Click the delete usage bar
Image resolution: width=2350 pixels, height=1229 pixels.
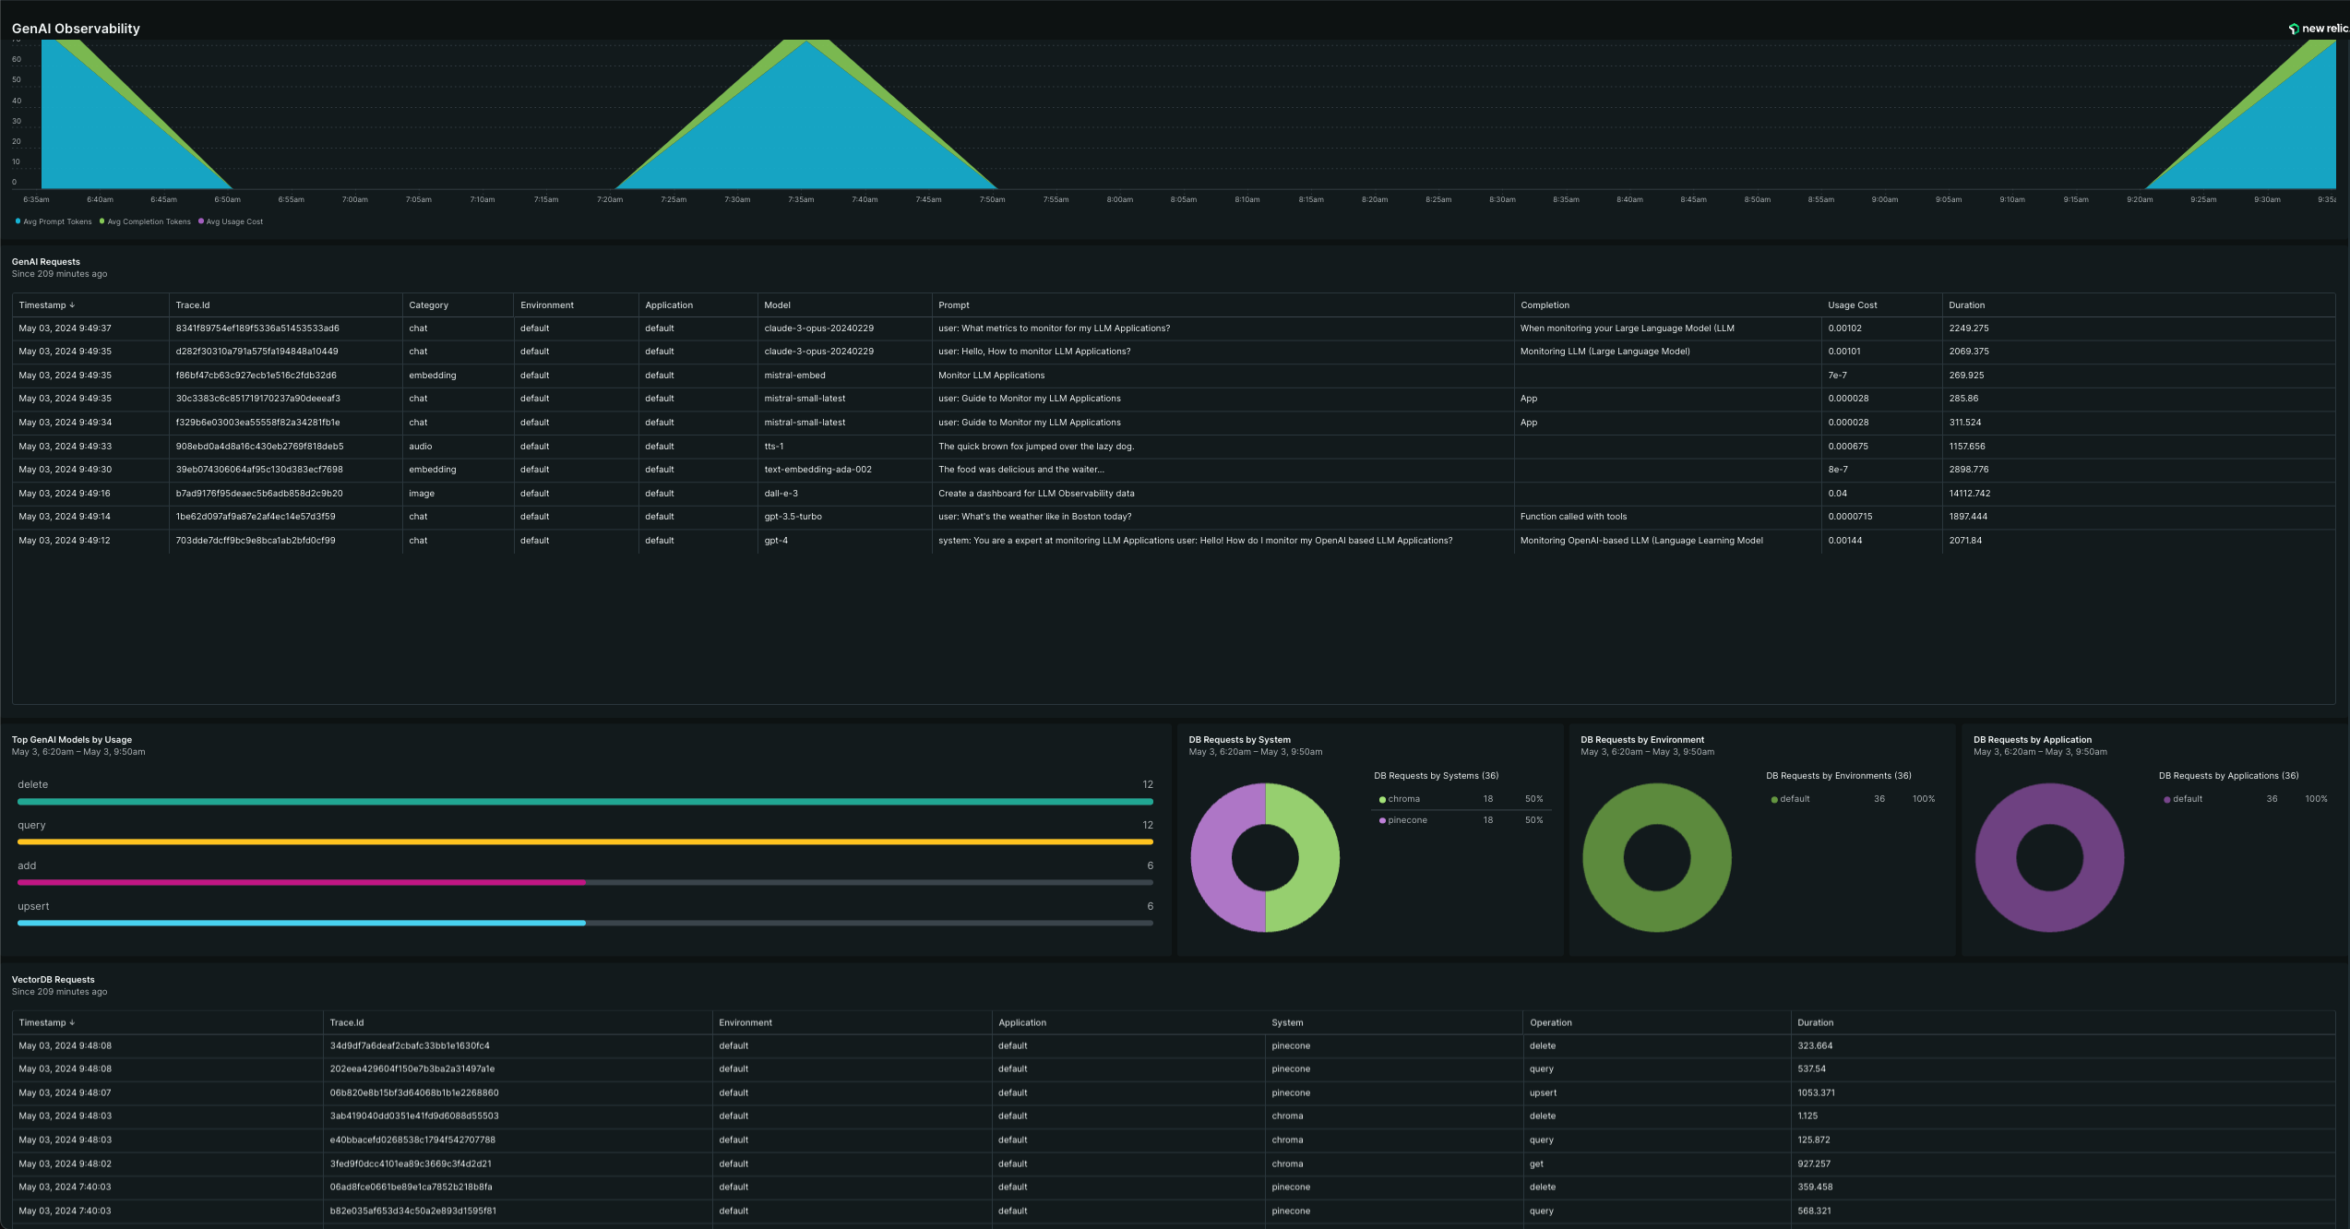click(585, 802)
